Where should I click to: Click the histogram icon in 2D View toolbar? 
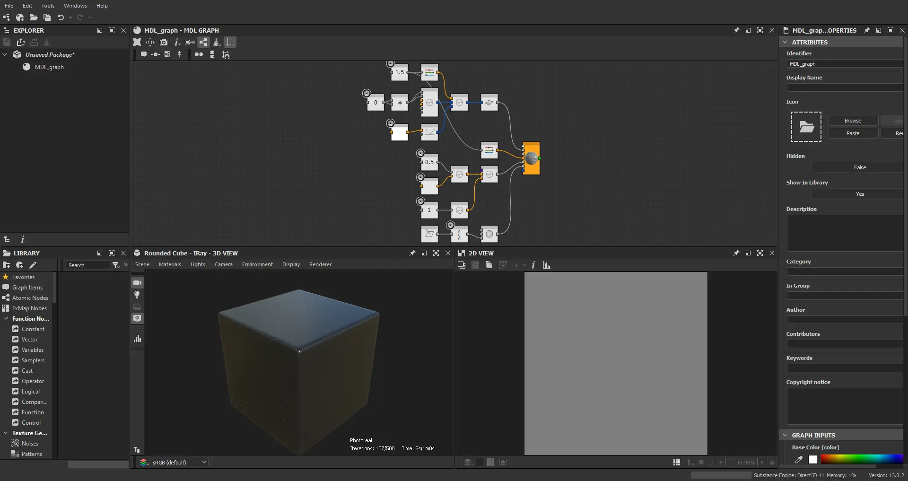[x=547, y=265]
